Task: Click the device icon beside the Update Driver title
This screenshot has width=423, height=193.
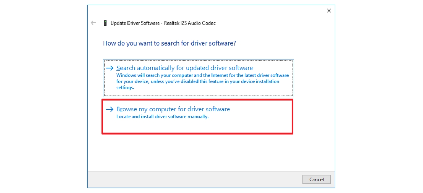Action: pos(105,23)
